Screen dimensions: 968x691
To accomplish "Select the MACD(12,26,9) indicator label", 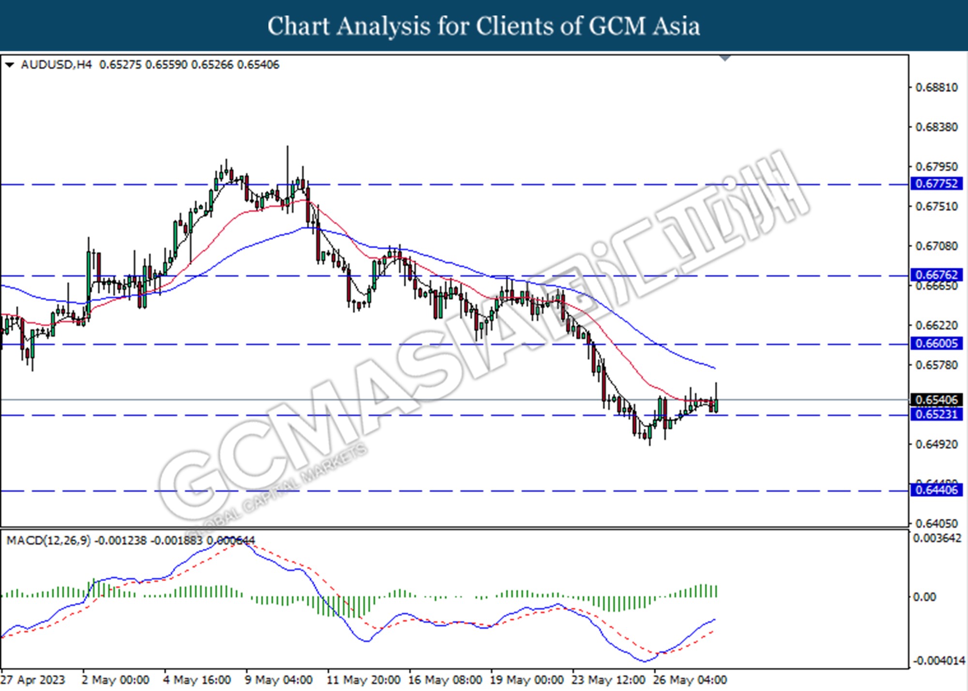I will [x=48, y=540].
